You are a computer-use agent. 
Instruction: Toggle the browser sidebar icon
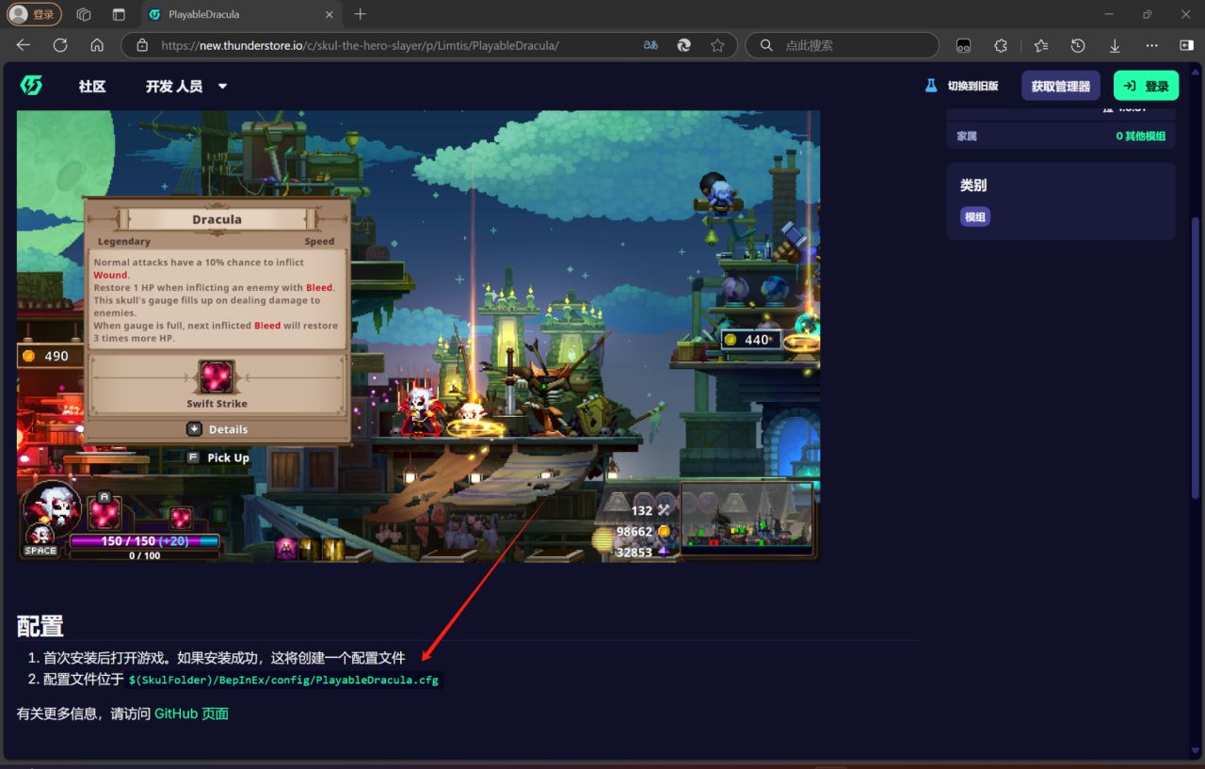click(1186, 45)
